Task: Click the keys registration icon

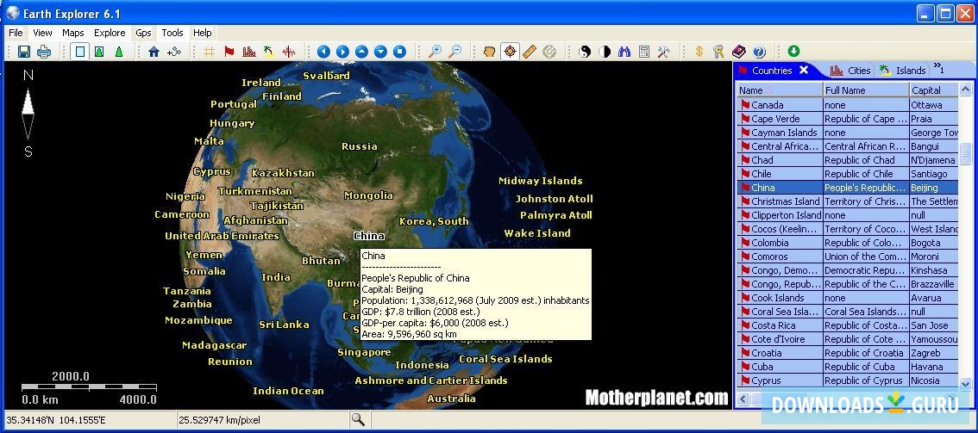Action: [x=719, y=52]
